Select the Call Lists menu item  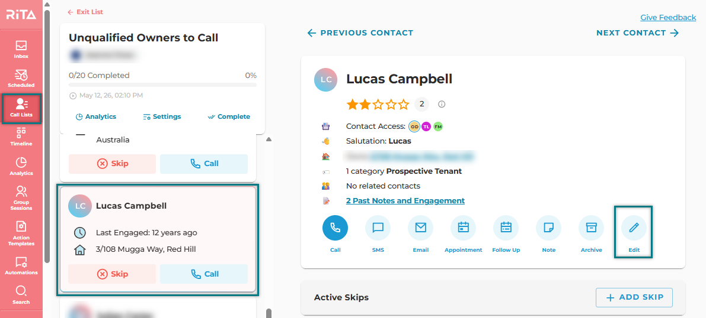(x=21, y=108)
